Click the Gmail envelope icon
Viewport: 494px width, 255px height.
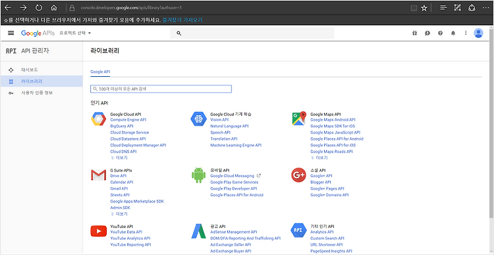(x=99, y=175)
